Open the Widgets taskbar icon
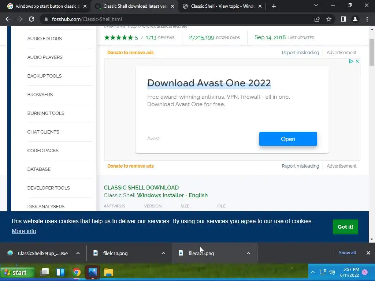Viewport: 375px width, 281px height. point(60,272)
